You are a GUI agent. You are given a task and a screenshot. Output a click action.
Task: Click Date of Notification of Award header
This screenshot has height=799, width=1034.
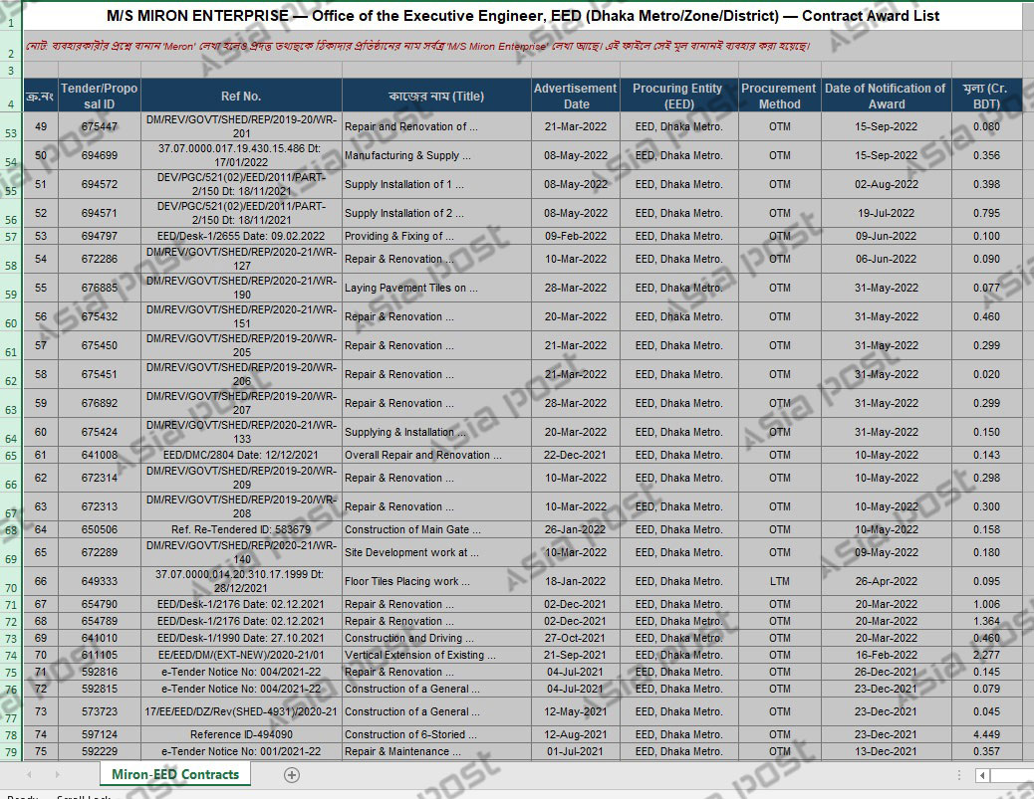click(886, 96)
